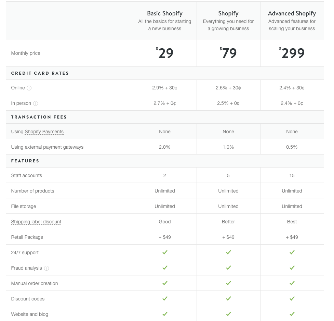Select the Advanced Shopify plan heading
The width and height of the screenshot is (334, 321).
pyautogui.click(x=292, y=13)
